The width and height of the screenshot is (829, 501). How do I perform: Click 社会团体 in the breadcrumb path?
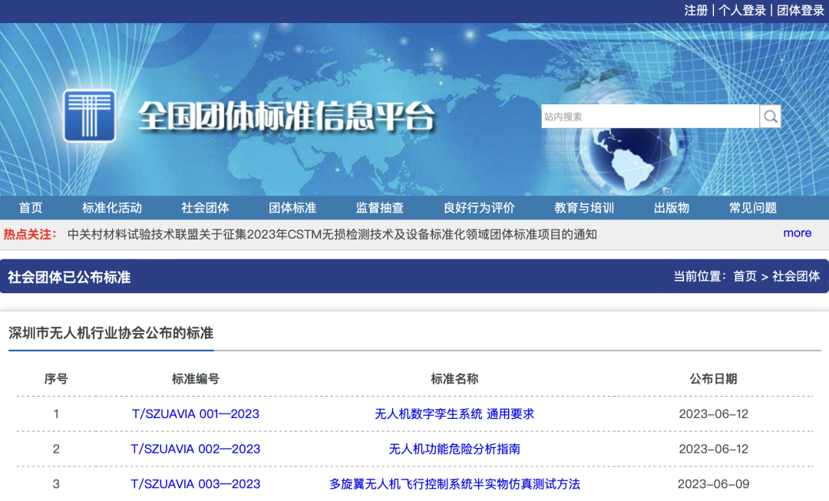796,276
